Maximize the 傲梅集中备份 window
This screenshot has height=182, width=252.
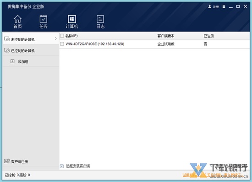238,6
